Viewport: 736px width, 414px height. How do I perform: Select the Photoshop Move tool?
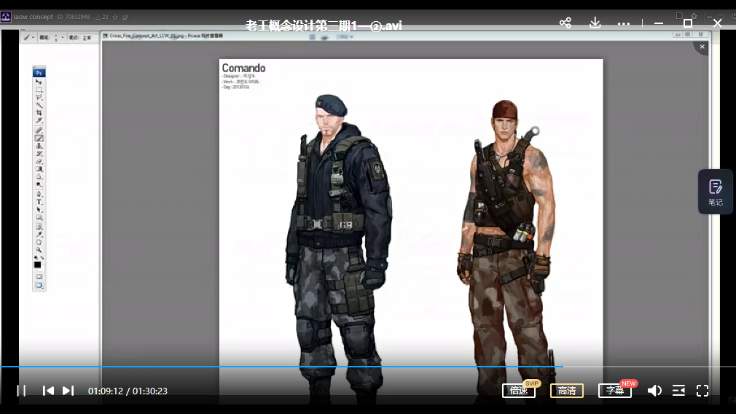39,82
